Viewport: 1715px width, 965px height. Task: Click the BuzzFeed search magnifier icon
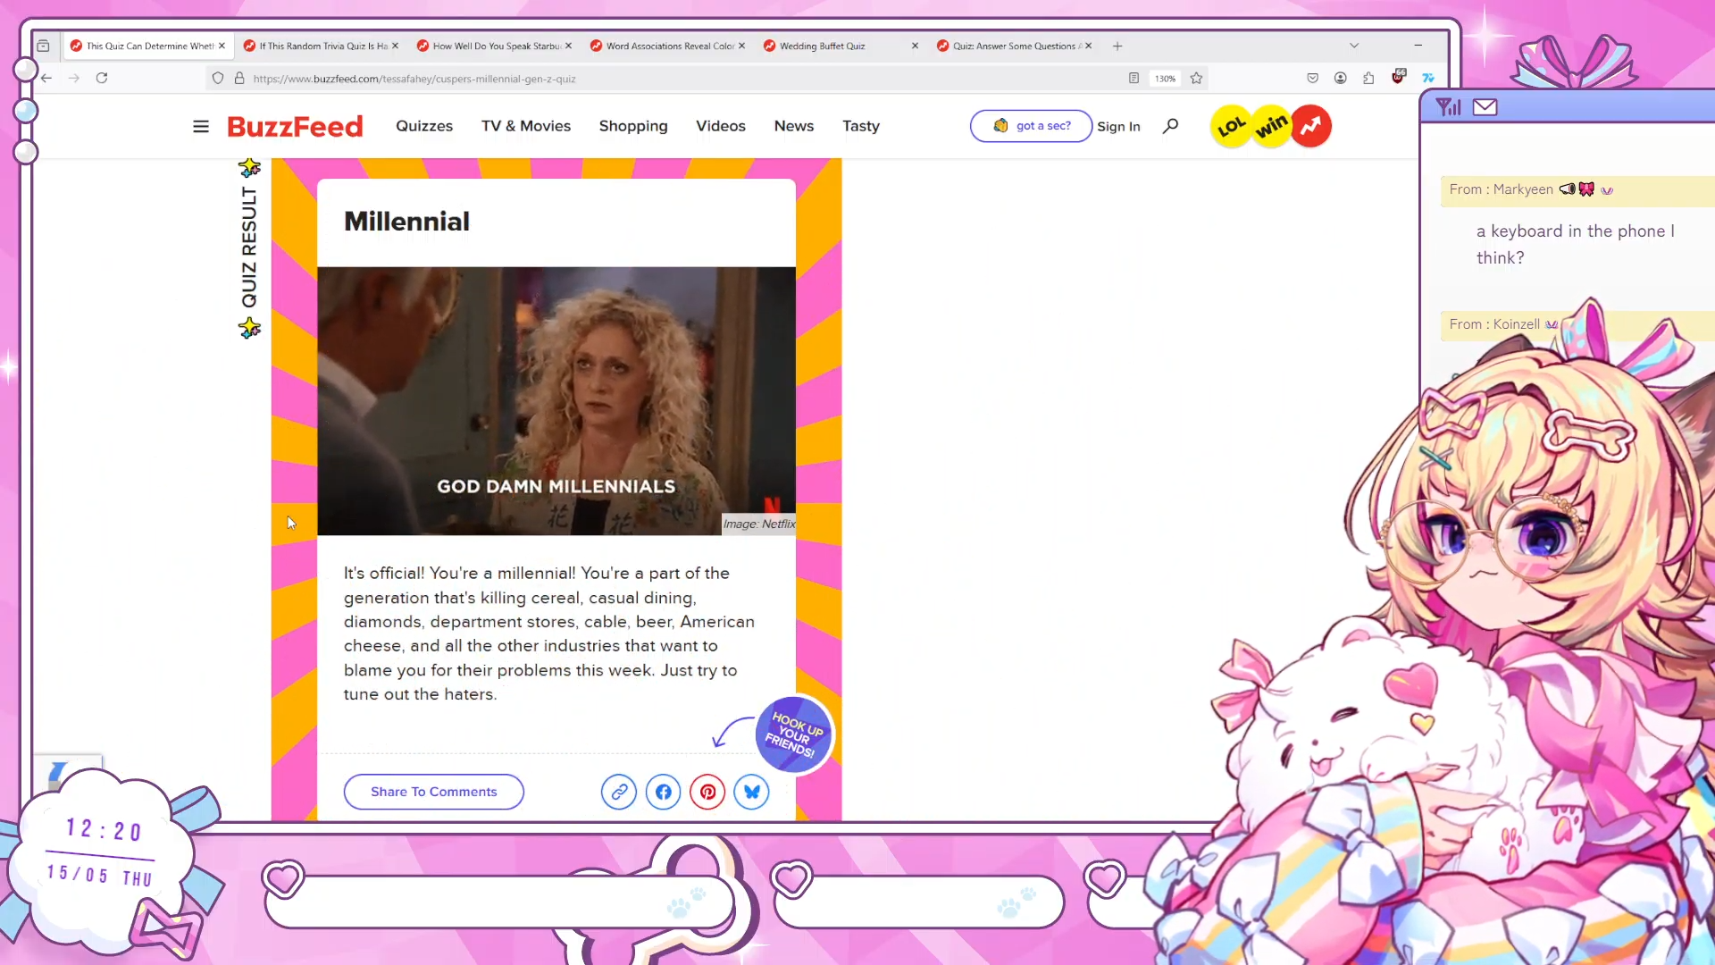(x=1170, y=126)
